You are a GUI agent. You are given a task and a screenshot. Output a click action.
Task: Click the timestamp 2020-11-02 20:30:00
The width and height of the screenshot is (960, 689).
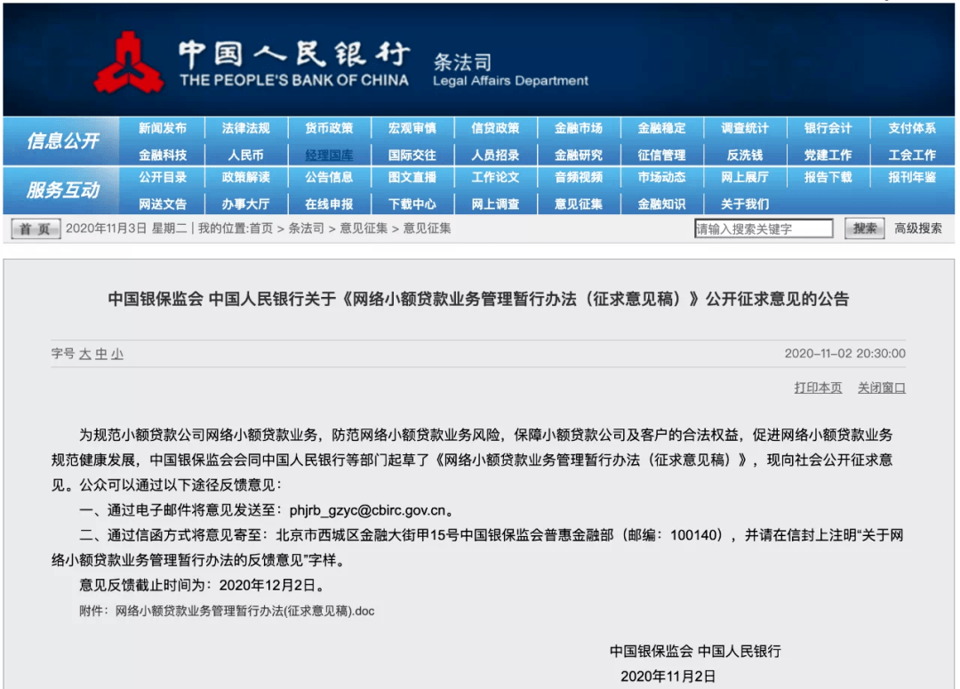point(845,353)
